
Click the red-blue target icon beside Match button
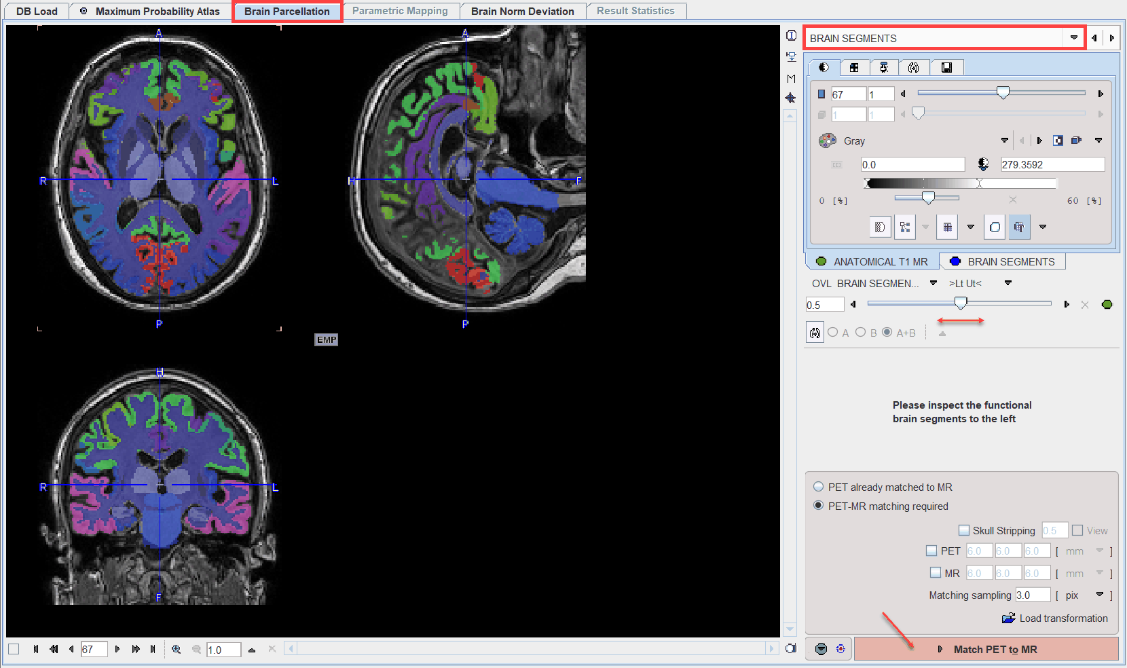pyautogui.click(x=840, y=649)
